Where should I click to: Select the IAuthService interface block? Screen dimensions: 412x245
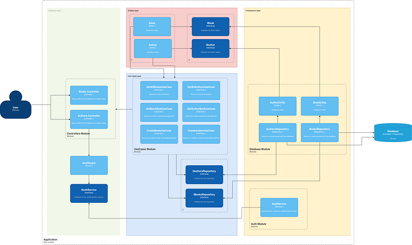89,193
